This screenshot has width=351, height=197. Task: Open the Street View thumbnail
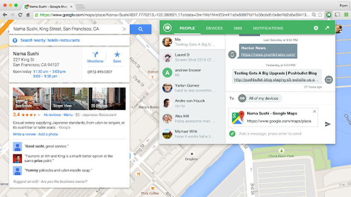coord(69,99)
